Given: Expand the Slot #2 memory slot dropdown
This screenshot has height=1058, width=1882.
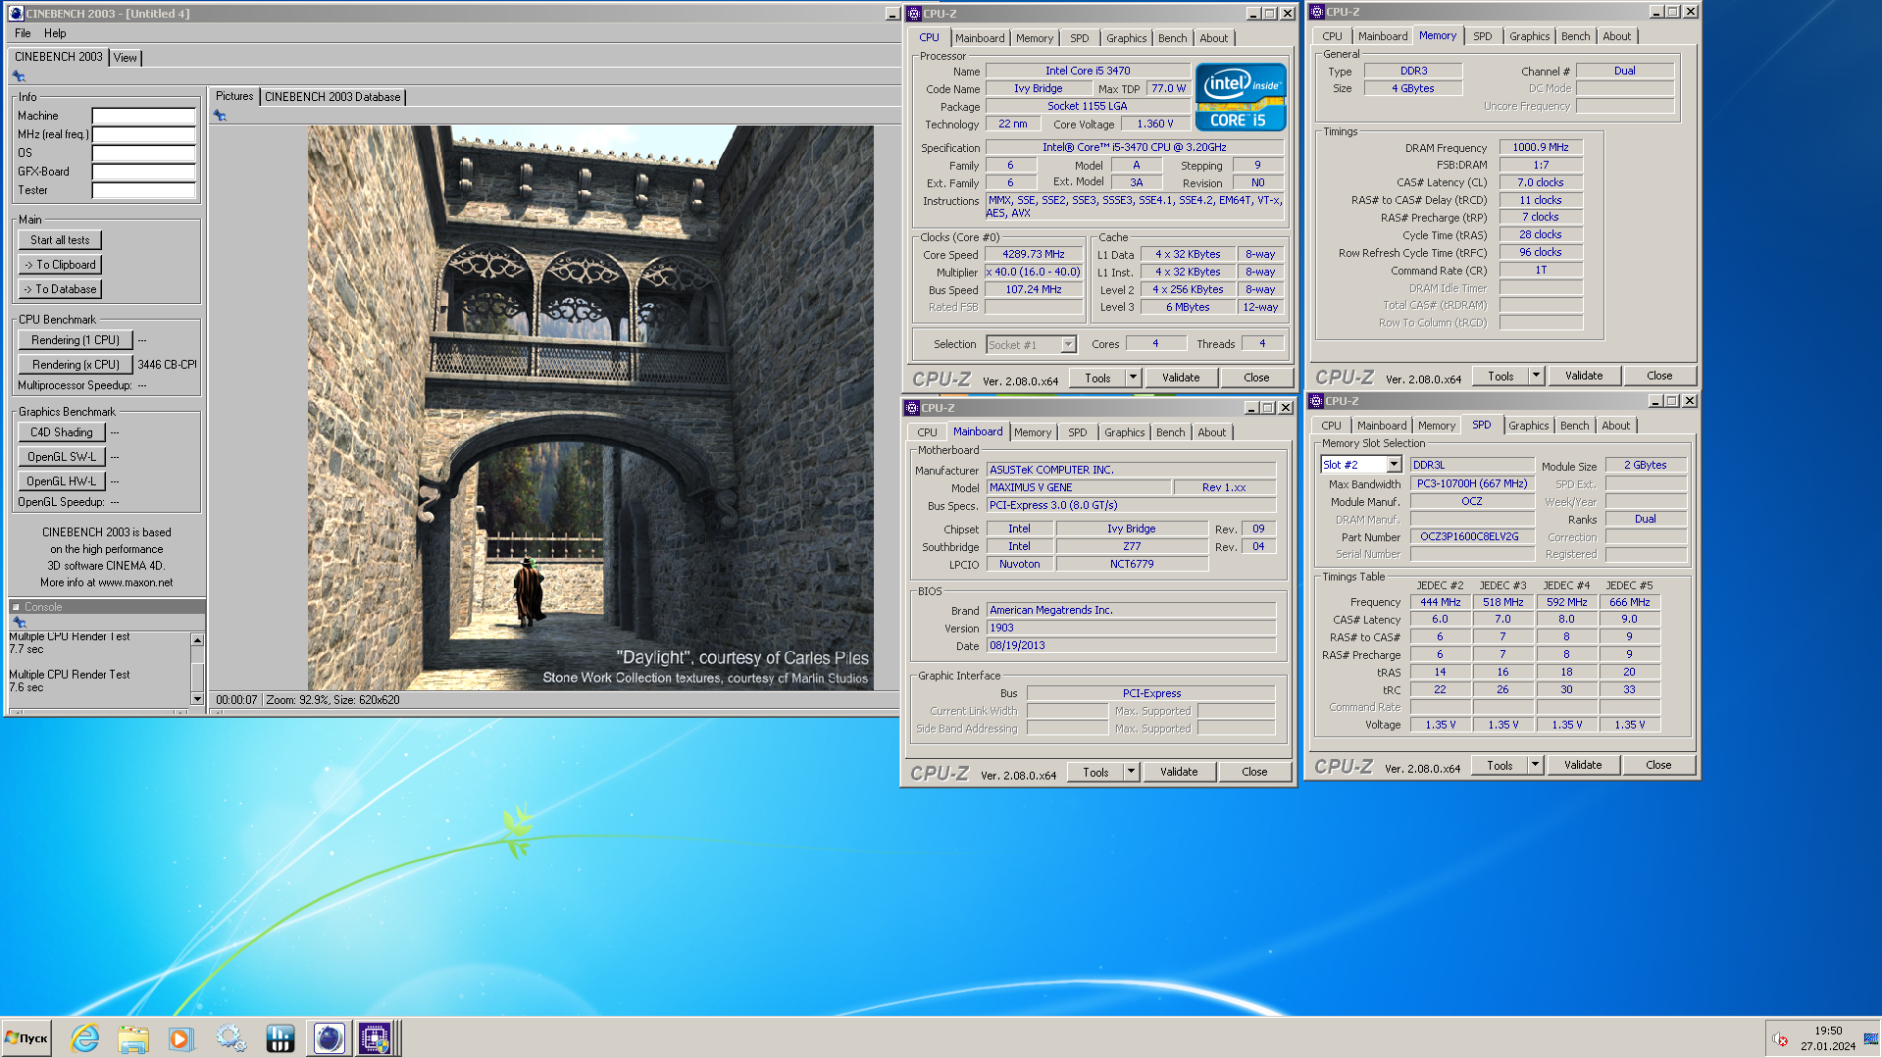Looking at the screenshot, I should coord(1394,465).
